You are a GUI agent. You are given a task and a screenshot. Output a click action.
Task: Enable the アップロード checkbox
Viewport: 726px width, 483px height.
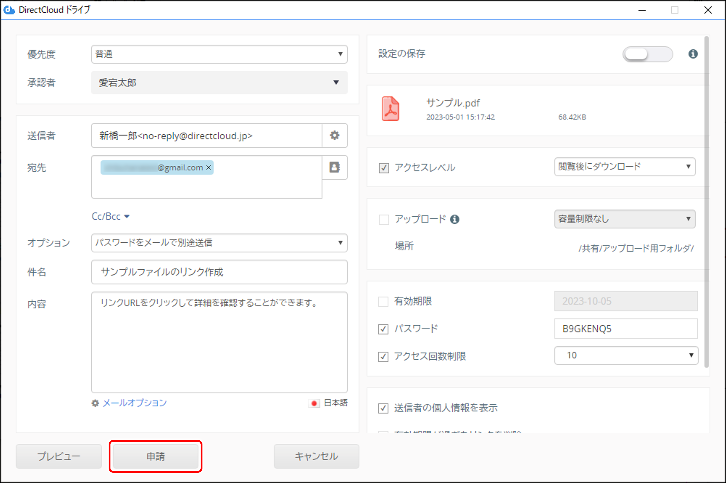(x=384, y=220)
